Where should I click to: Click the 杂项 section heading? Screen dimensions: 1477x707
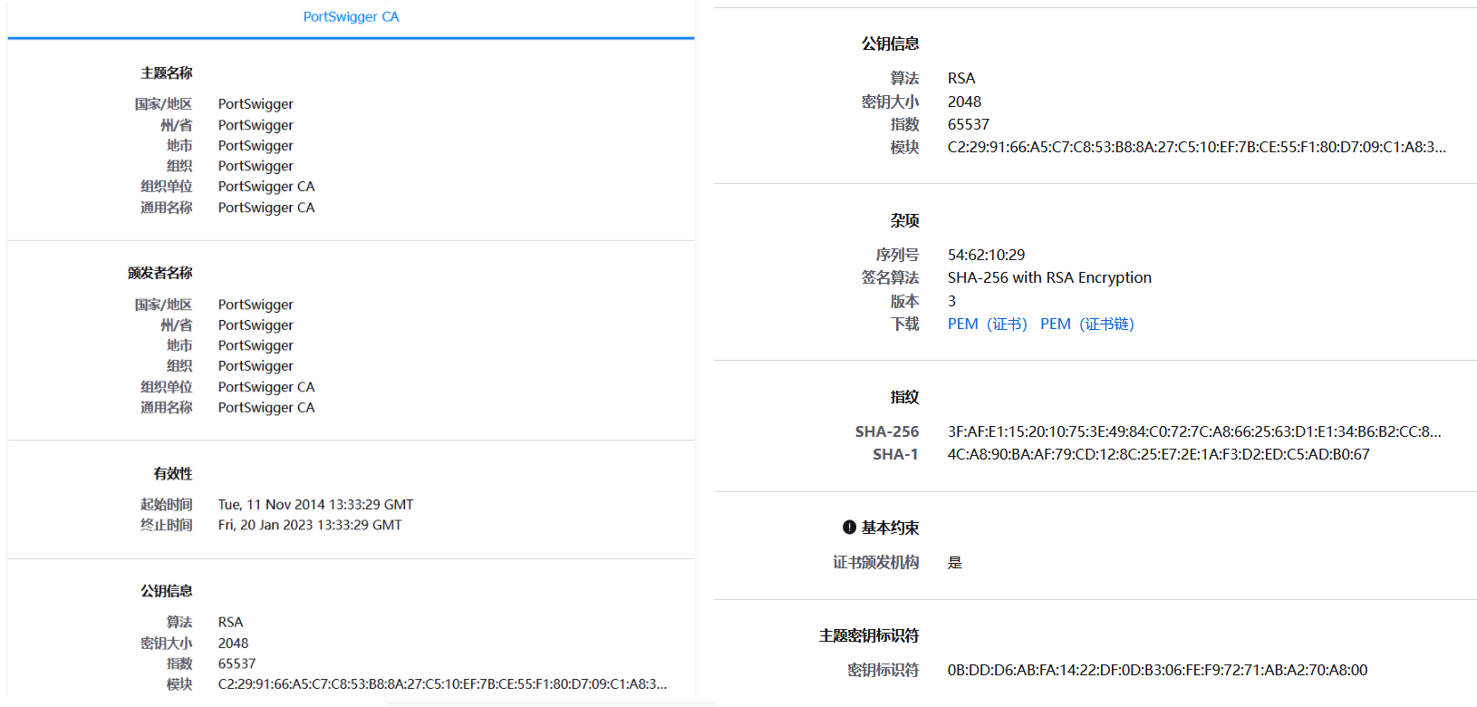904,220
